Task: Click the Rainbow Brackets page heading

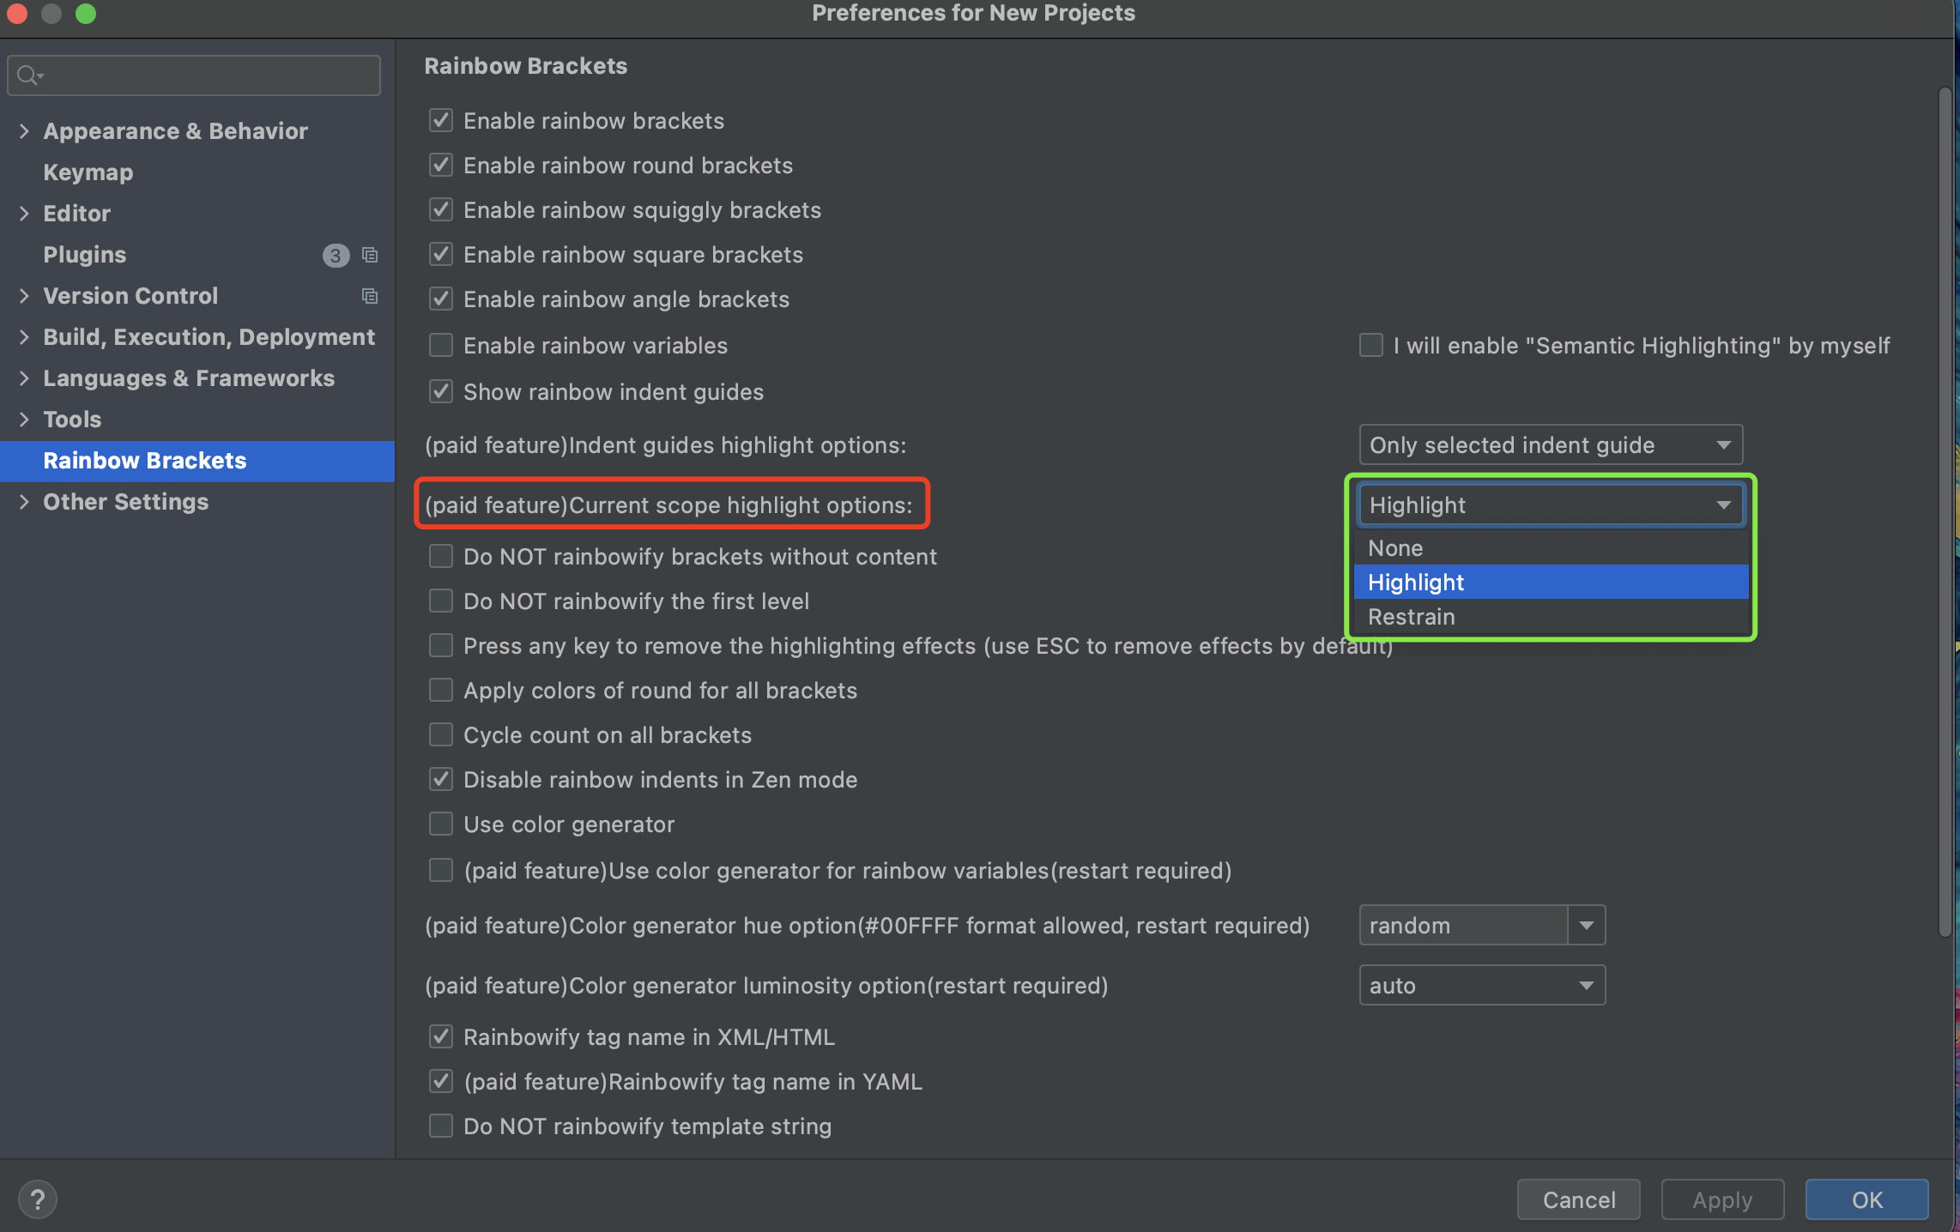Action: pyautogui.click(x=525, y=66)
